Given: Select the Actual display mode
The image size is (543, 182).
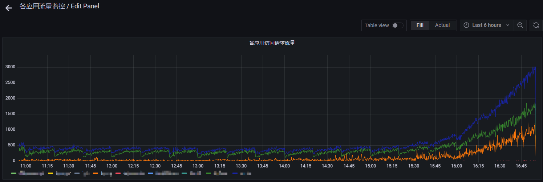Looking at the screenshot, I should pos(442,25).
